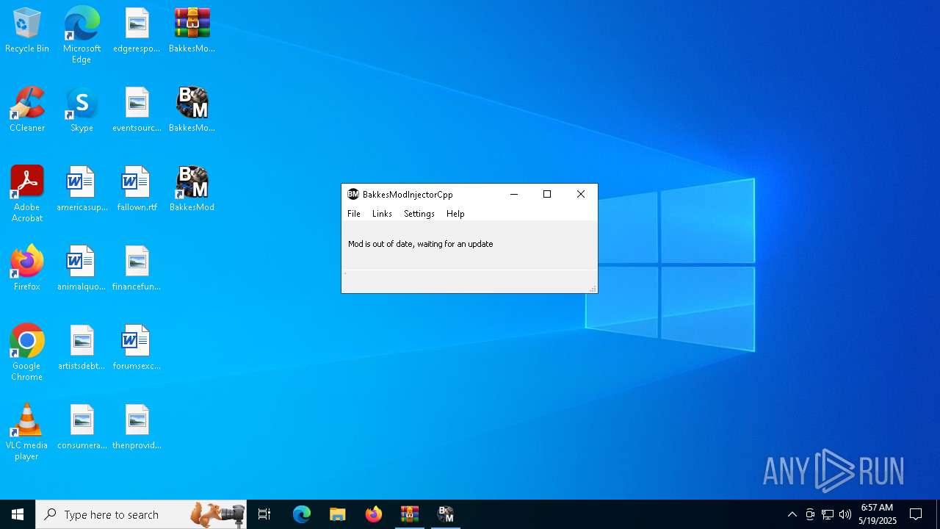Image resolution: width=940 pixels, height=529 pixels.
Task: Select the Google Chrome desktop shortcut
Action: pos(27,353)
